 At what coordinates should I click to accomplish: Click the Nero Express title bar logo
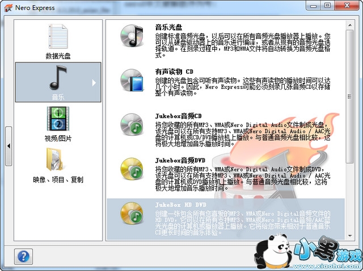(8, 8)
